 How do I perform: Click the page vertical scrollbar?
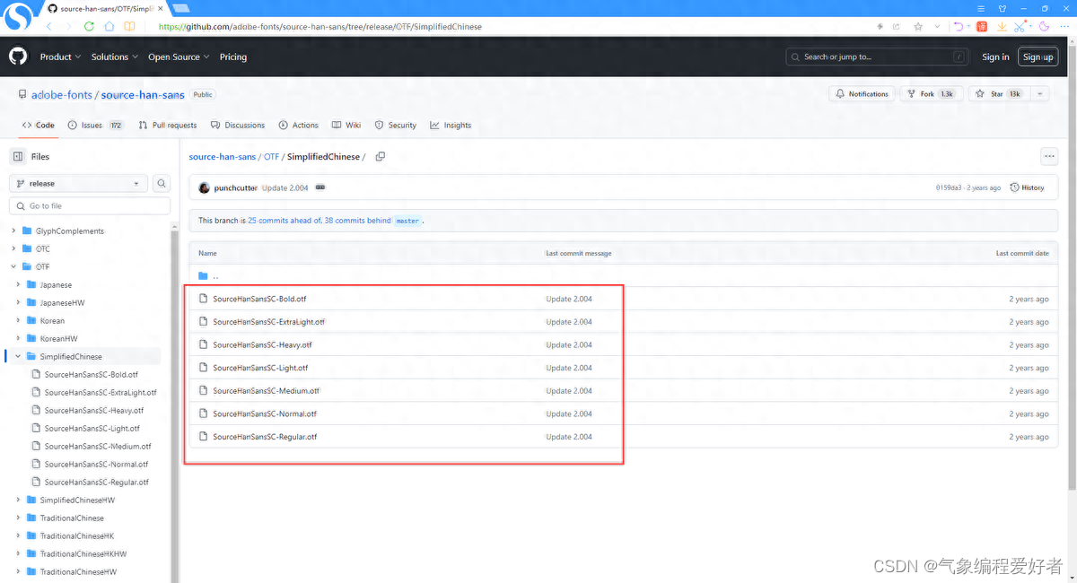(1071, 269)
